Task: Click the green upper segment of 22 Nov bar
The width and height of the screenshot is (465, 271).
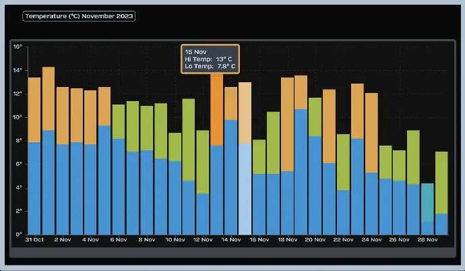Action: tap(343, 162)
